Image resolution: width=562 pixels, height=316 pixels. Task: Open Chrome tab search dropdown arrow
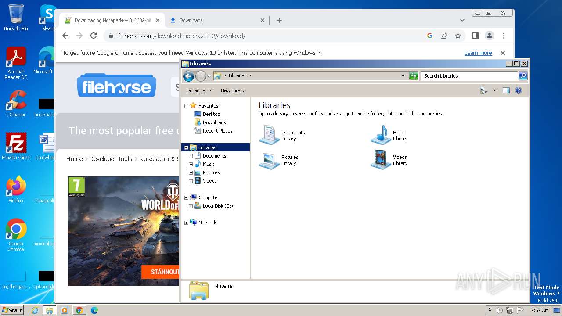tap(462, 20)
